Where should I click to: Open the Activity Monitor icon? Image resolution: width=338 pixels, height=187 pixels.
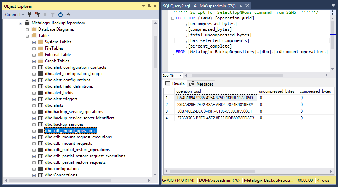tap(68, 14)
